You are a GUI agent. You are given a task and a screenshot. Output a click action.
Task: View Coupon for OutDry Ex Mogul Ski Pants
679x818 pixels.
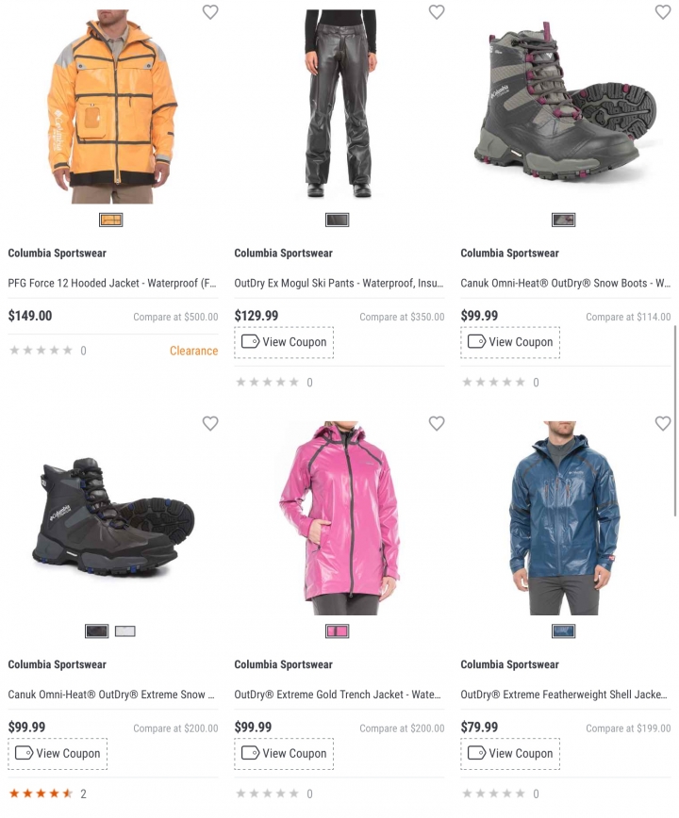click(284, 342)
